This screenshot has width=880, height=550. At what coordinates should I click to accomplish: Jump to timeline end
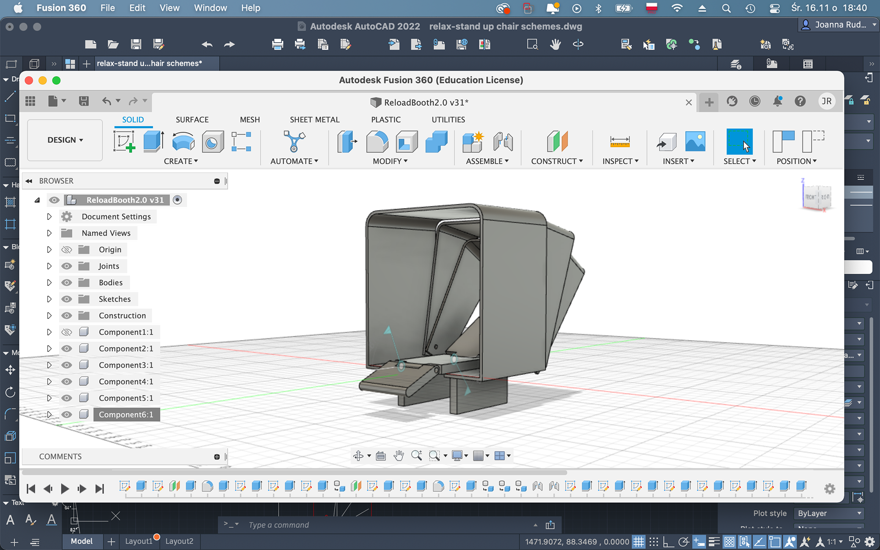99,489
